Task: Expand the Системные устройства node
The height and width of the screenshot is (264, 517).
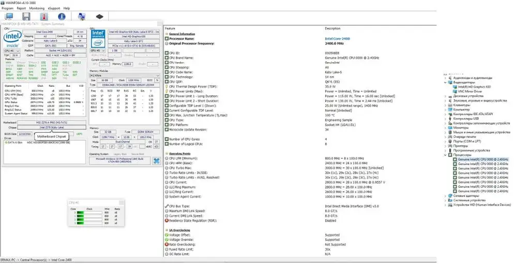Action: [446, 200]
